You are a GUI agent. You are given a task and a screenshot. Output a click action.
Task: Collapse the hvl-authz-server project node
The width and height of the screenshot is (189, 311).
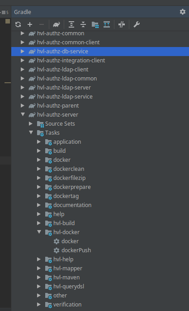[x=23, y=114]
